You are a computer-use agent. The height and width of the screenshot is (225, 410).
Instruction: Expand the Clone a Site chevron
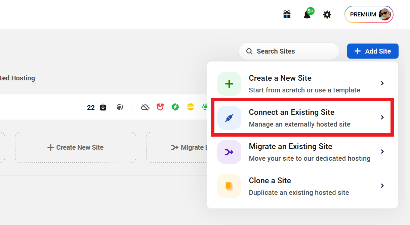(x=382, y=186)
